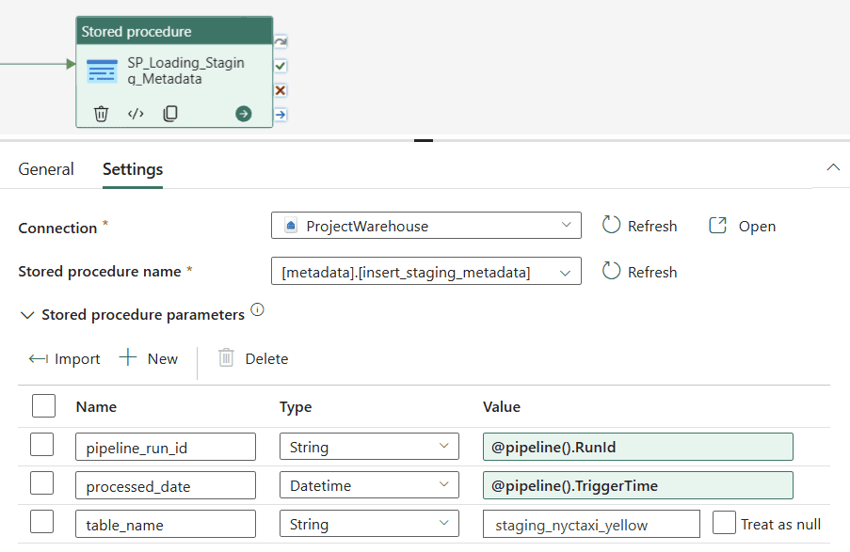The width and height of the screenshot is (850, 552).
Task: Click the Name column header
Action: pyautogui.click(x=97, y=407)
